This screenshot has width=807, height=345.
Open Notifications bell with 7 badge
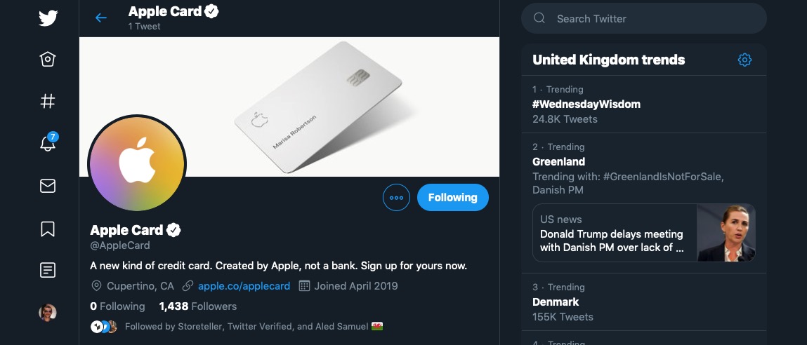[x=48, y=142]
